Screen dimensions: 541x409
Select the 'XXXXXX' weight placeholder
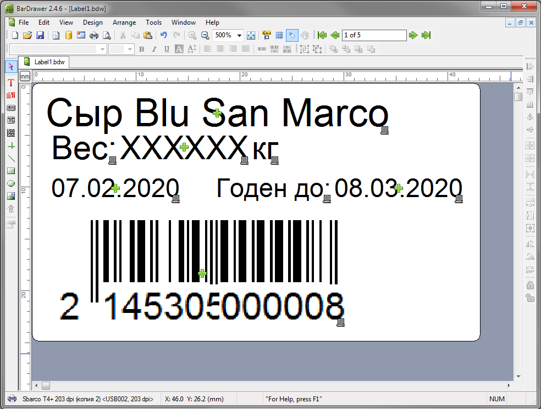click(x=184, y=148)
